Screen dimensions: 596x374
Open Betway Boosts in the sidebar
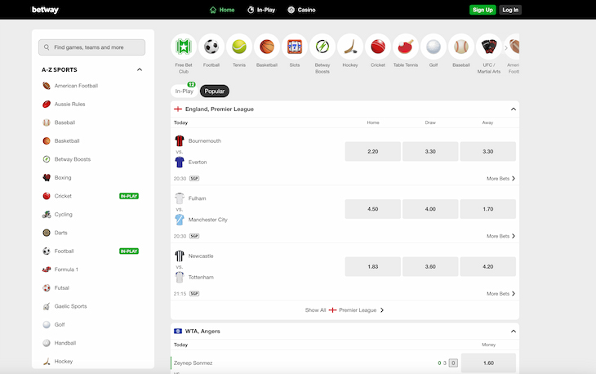tap(72, 159)
